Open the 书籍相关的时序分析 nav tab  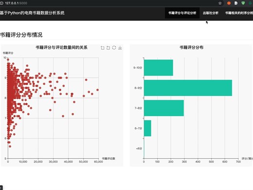[x=239, y=13]
